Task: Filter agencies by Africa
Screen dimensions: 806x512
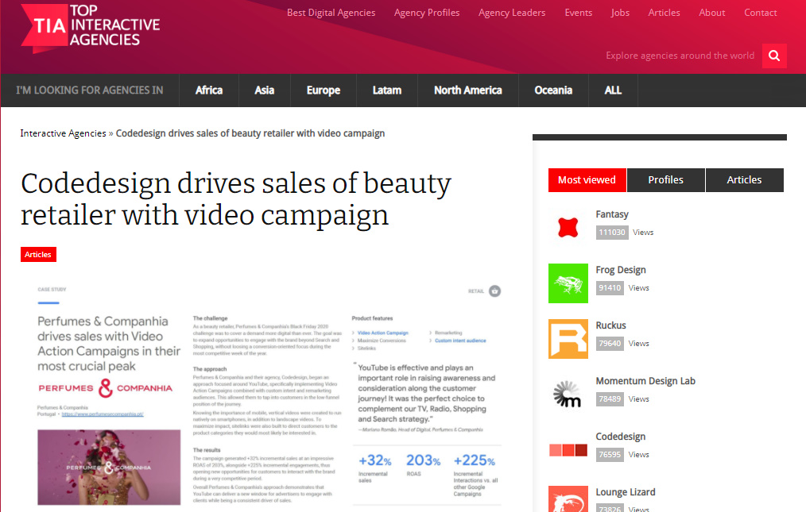Action: 209,90
